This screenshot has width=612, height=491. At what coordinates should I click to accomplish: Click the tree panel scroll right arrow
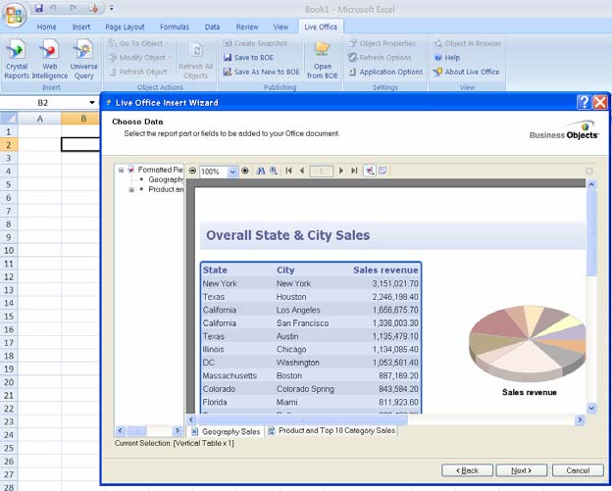(x=178, y=430)
